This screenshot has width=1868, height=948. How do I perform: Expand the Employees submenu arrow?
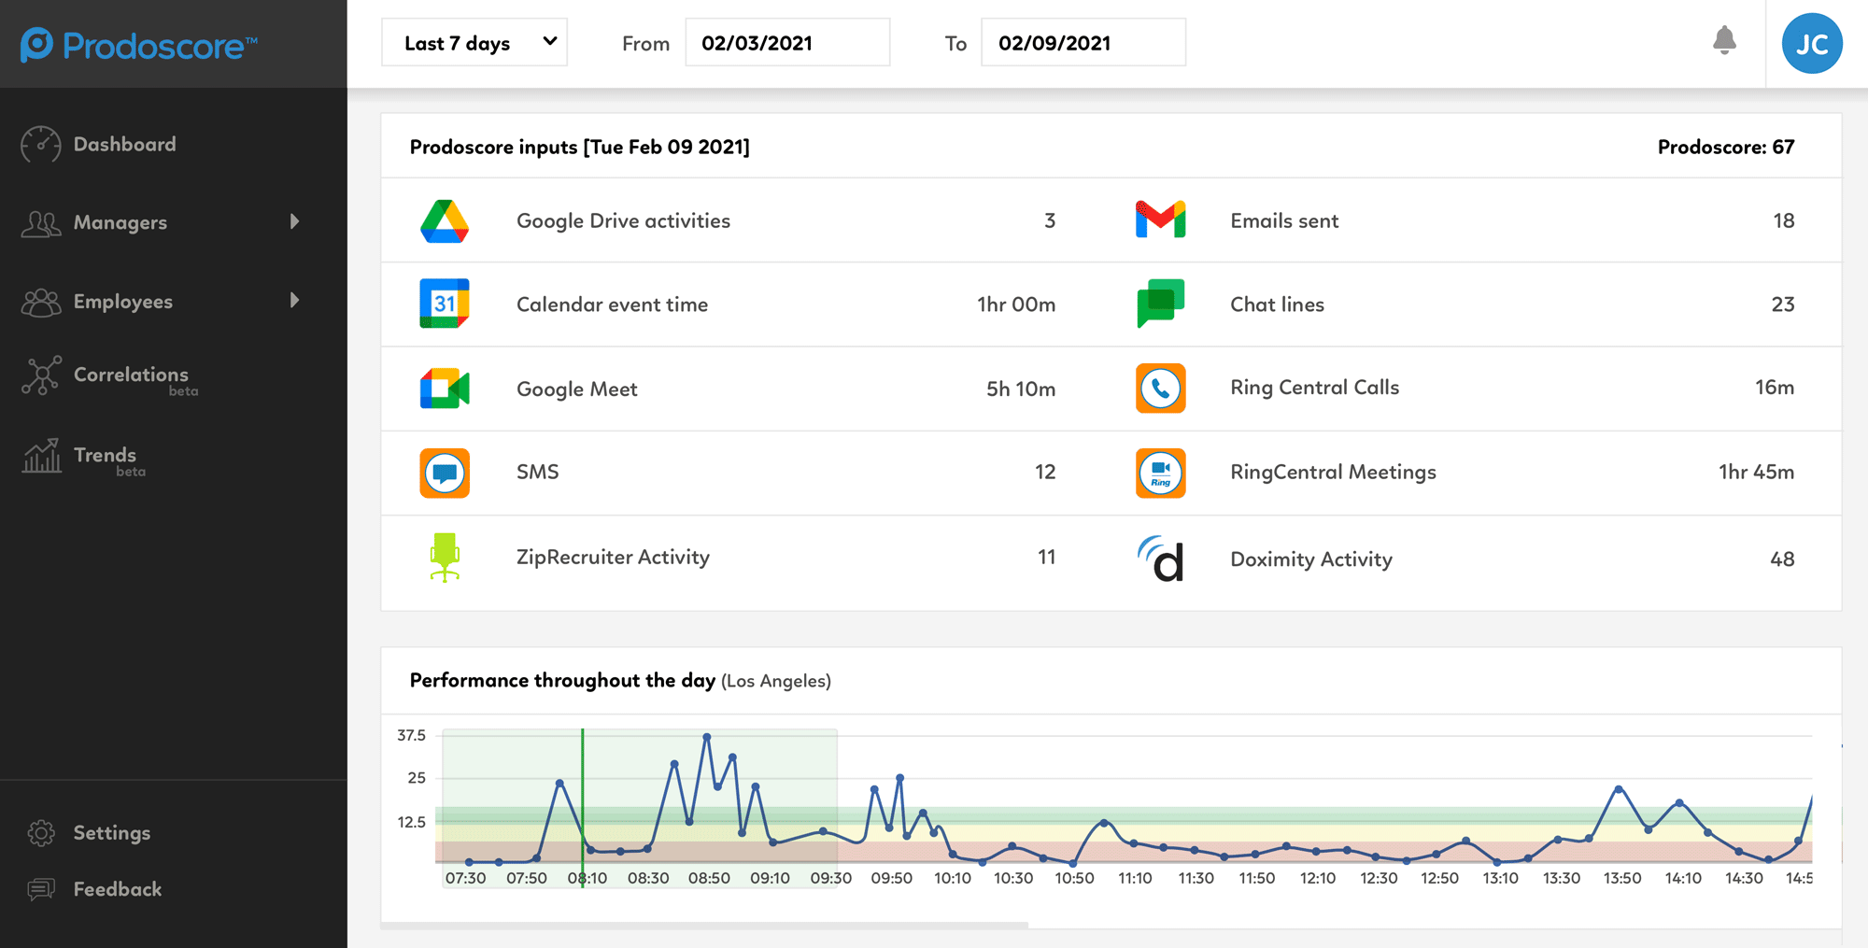tap(295, 300)
